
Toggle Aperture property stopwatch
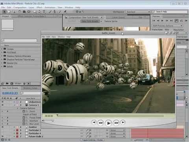point(24,121)
